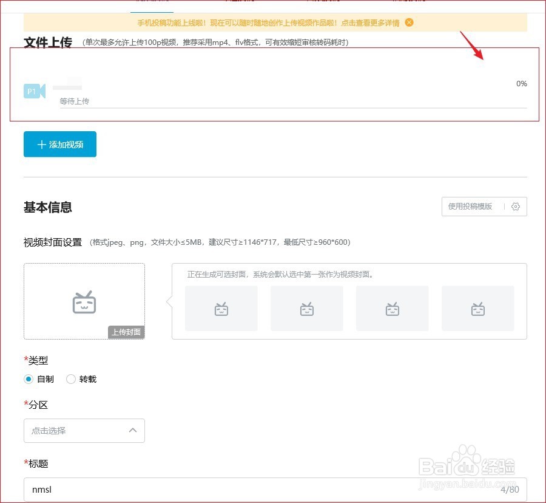Open template settings via the gear icon
The height and width of the screenshot is (503, 546).
(516, 207)
